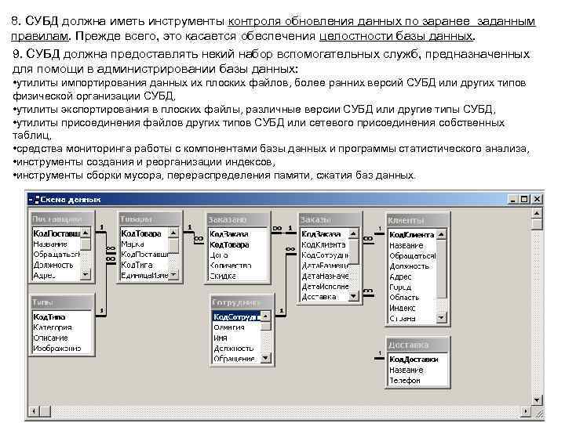Close the Схема данных window

537,200
